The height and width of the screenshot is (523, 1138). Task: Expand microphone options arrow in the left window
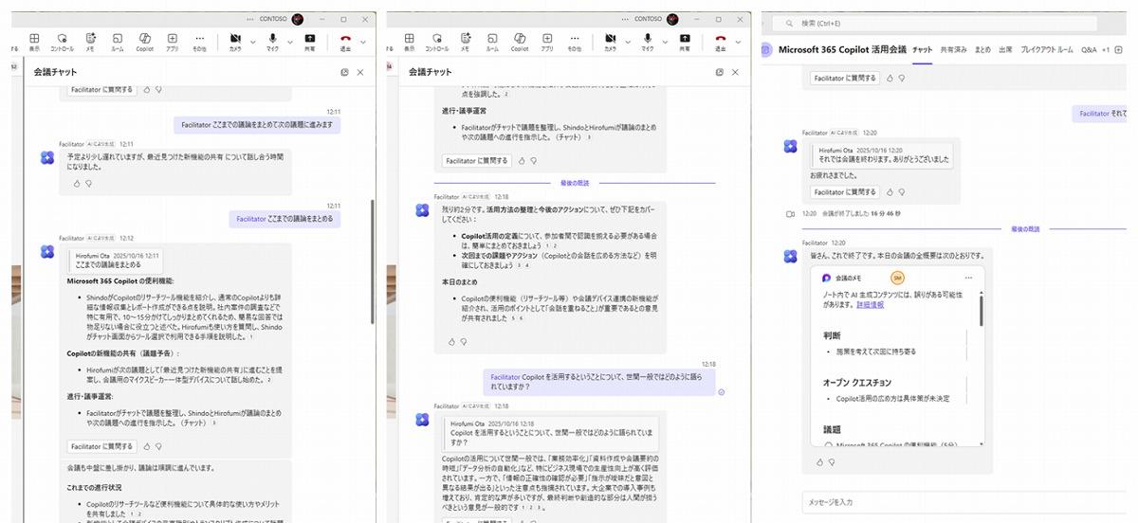click(x=288, y=42)
